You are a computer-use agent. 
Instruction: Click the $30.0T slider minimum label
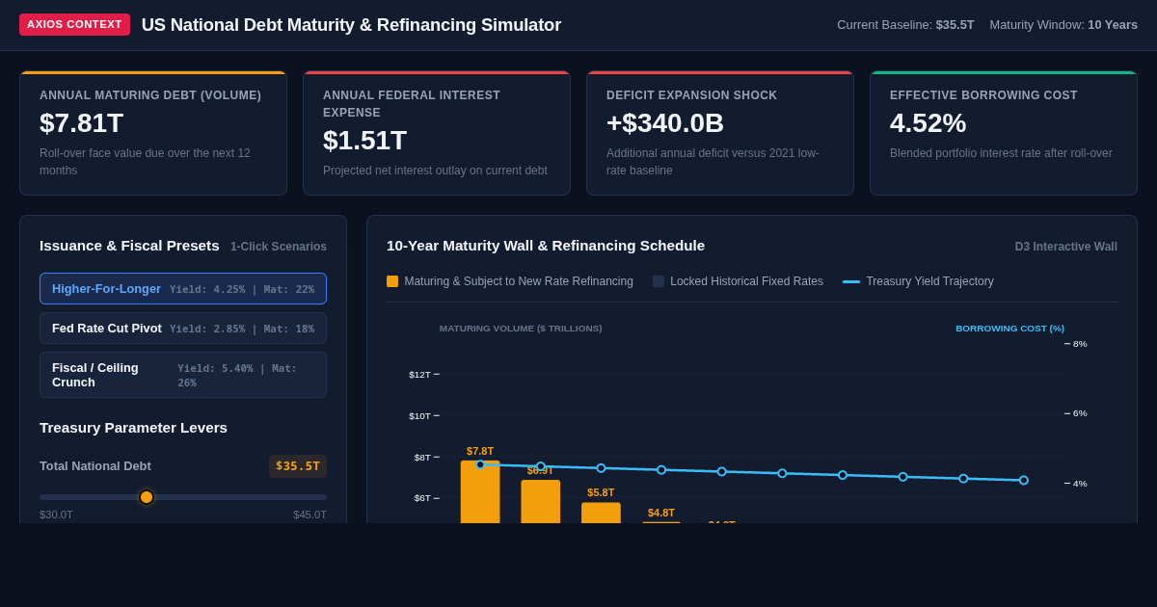pos(56,515)
